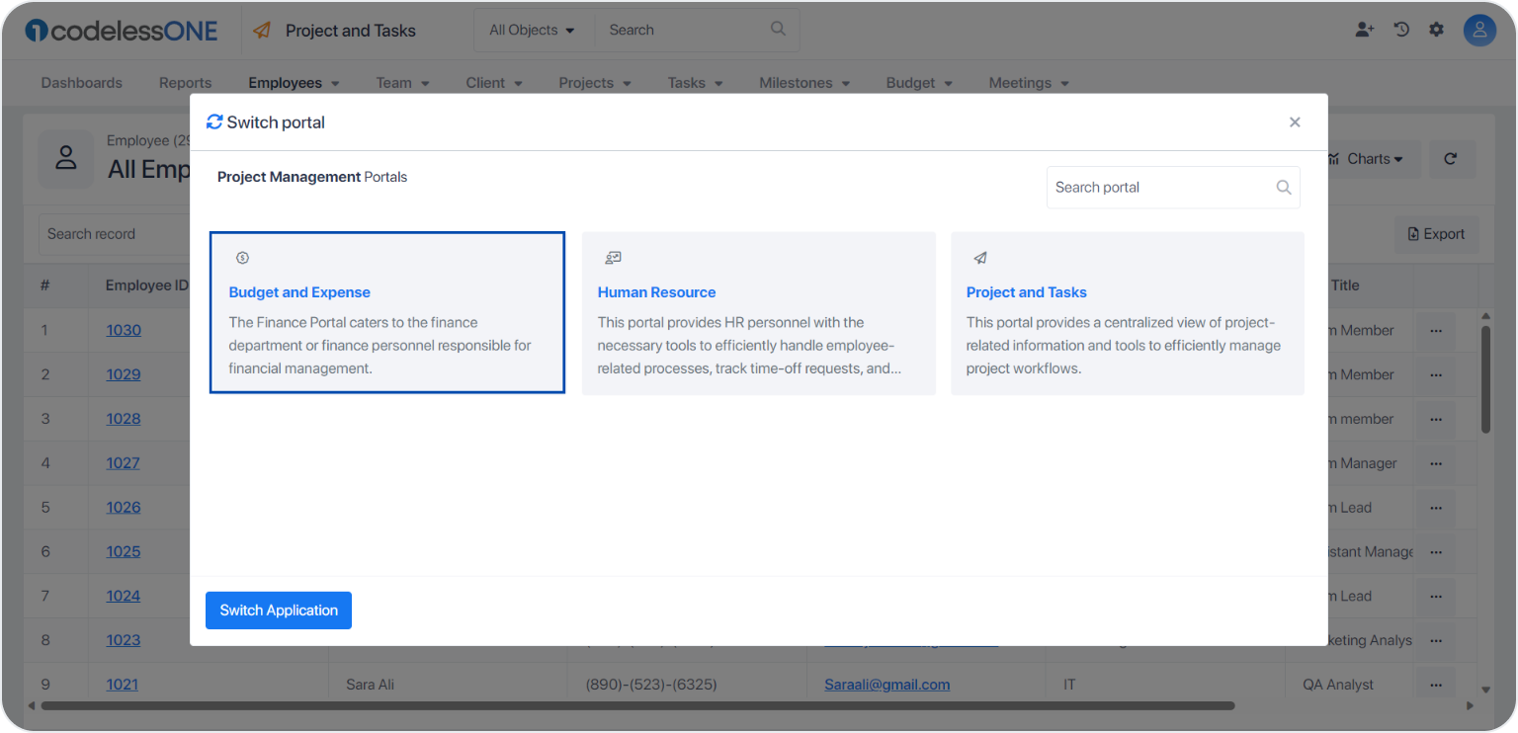This screenshot has height=733, width=1518.
Task: Click the Search record field
Action: pos(114,234)
